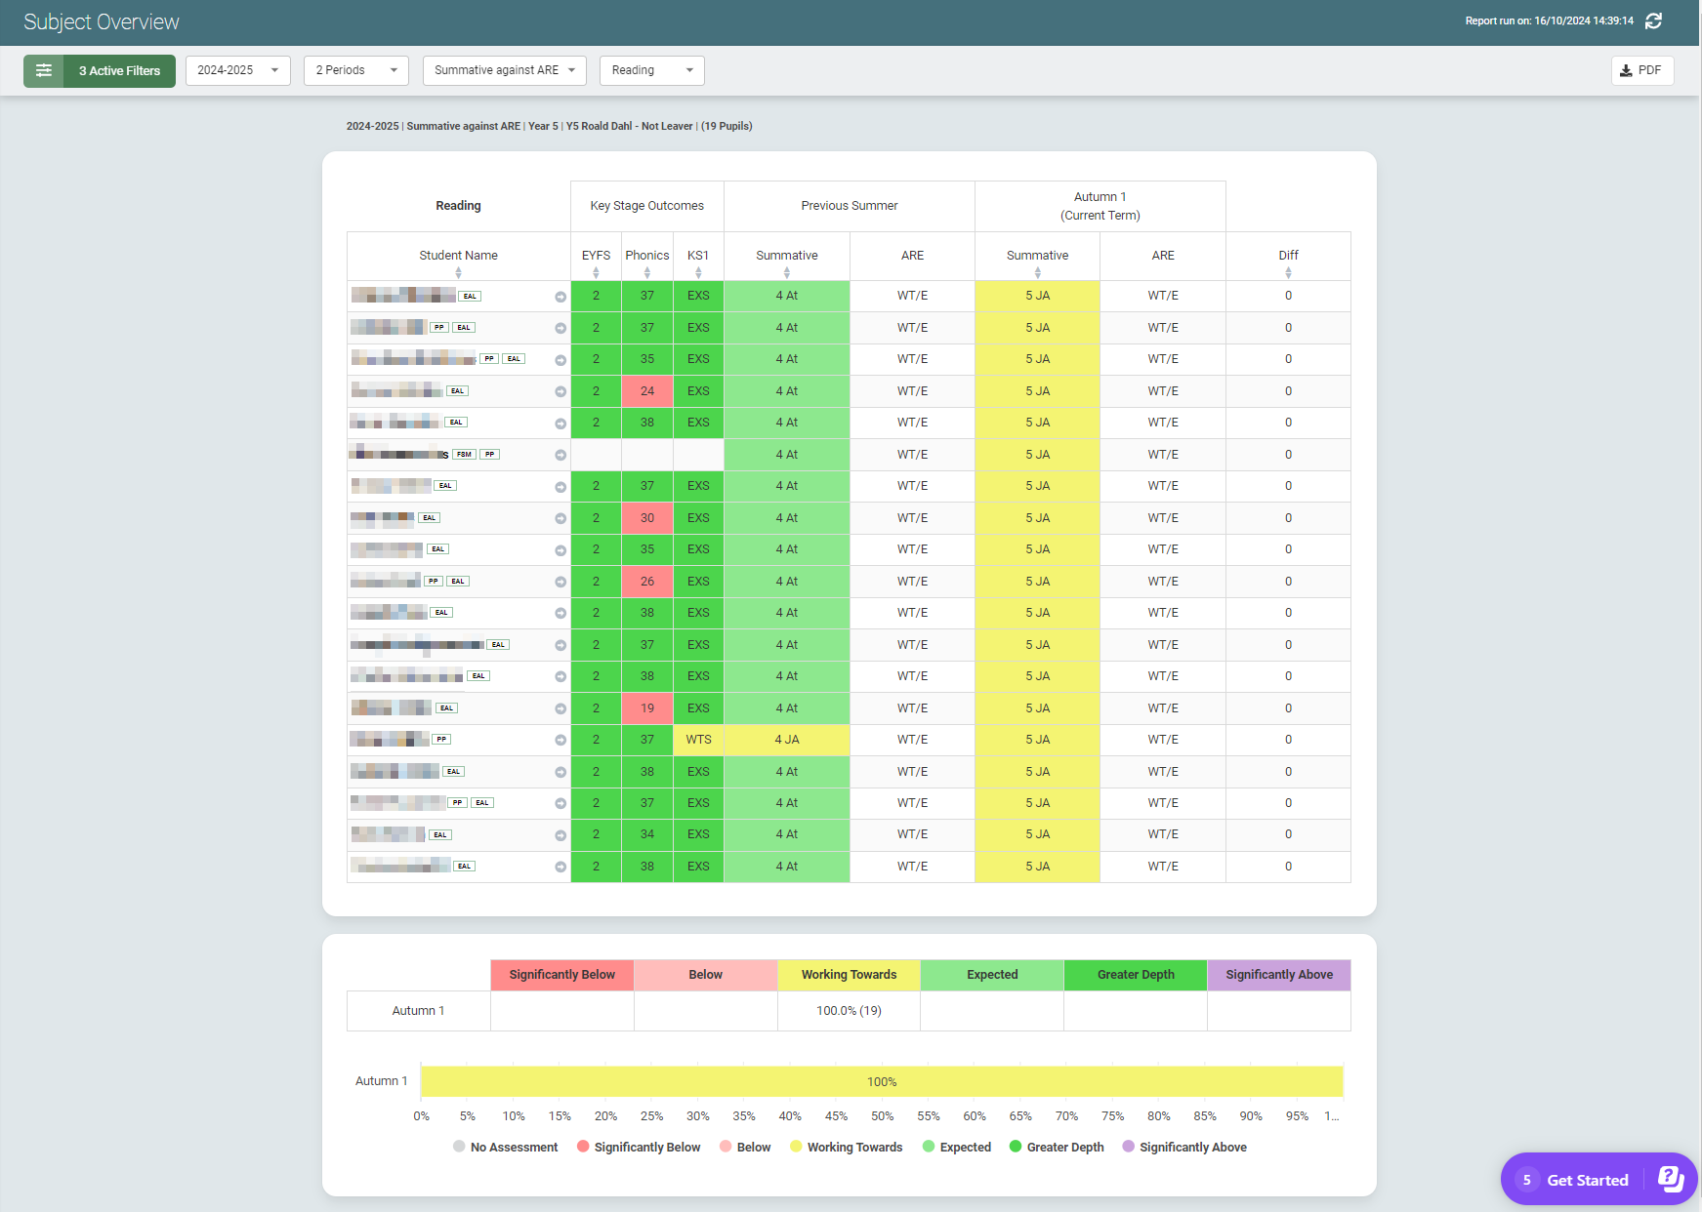Sort by EYFS column header

[596, 257]
